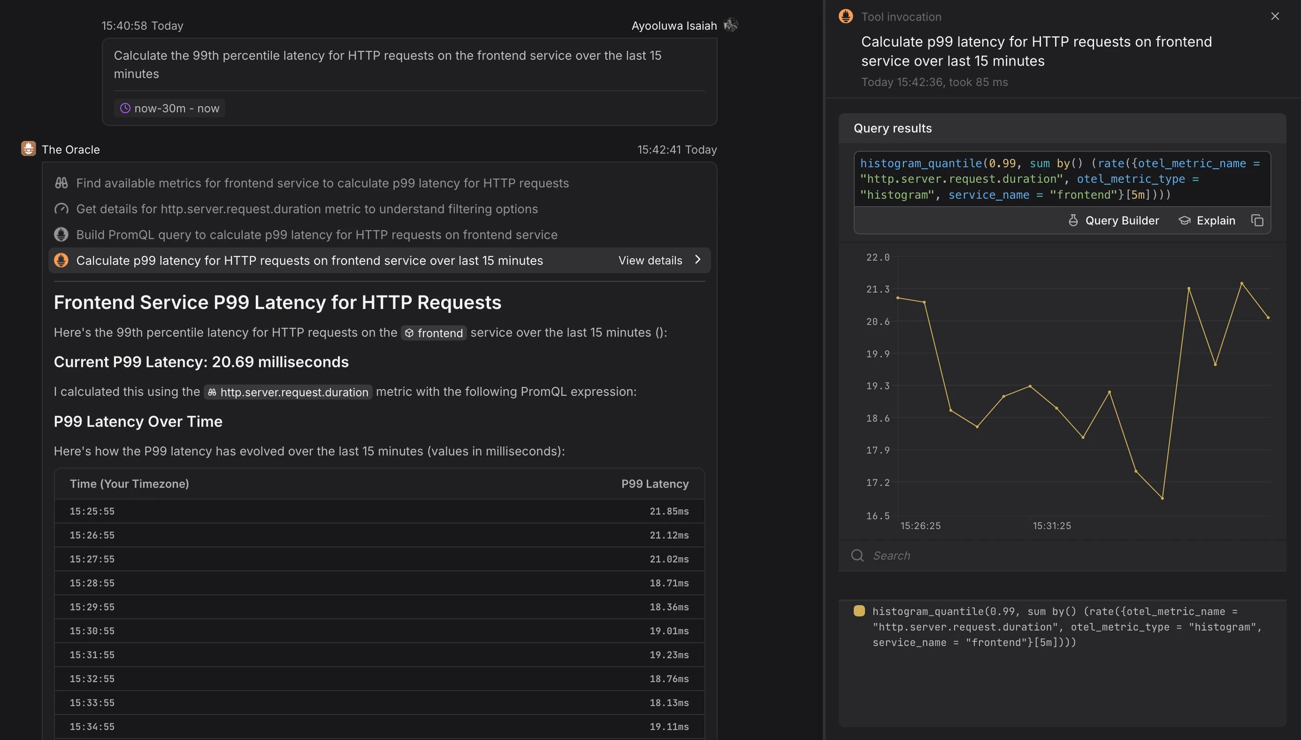The height and width of the screenshot is (740, 1301).
Task: Click Ayooluwa Isaiah's user avatar
Action: point(731,25)
